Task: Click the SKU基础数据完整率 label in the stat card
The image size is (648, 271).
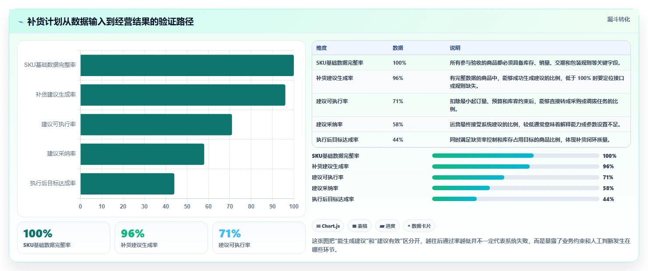Action: (x=47, y=245)
